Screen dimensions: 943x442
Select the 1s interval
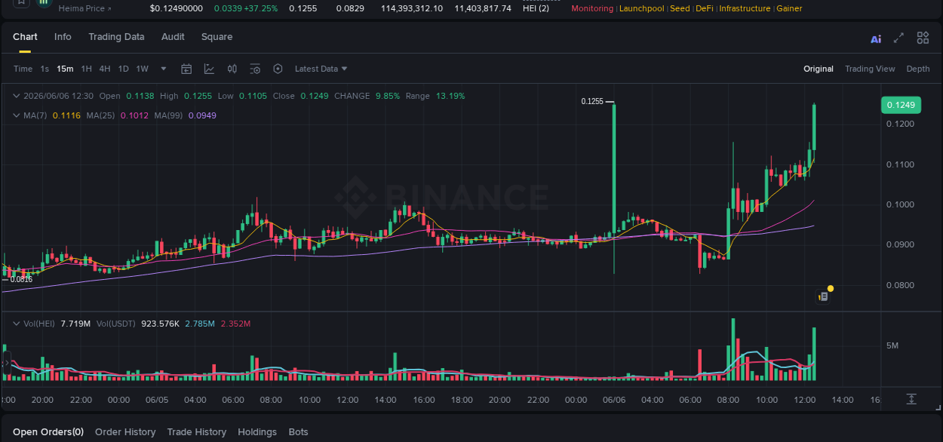click(45, 69)
